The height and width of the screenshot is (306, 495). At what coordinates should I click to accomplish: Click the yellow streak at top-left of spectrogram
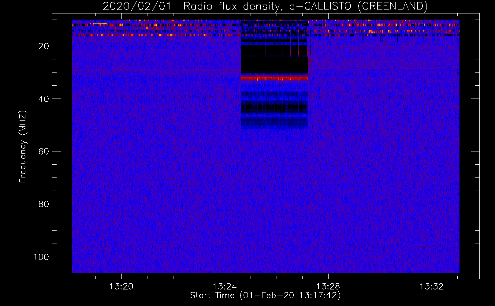(100, 23)
